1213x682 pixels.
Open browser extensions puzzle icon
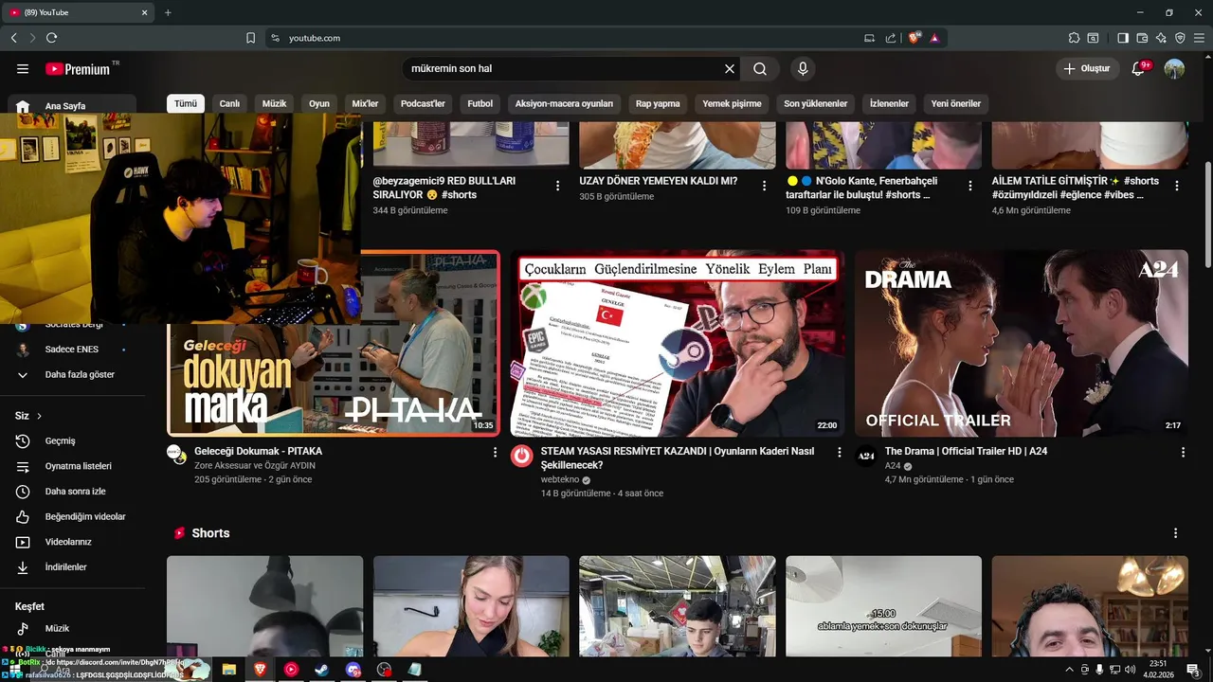(x=1074, y=38)
